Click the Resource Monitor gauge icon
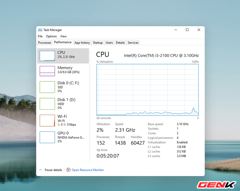Viewport: 240px width, 191px height. (68, 170)
